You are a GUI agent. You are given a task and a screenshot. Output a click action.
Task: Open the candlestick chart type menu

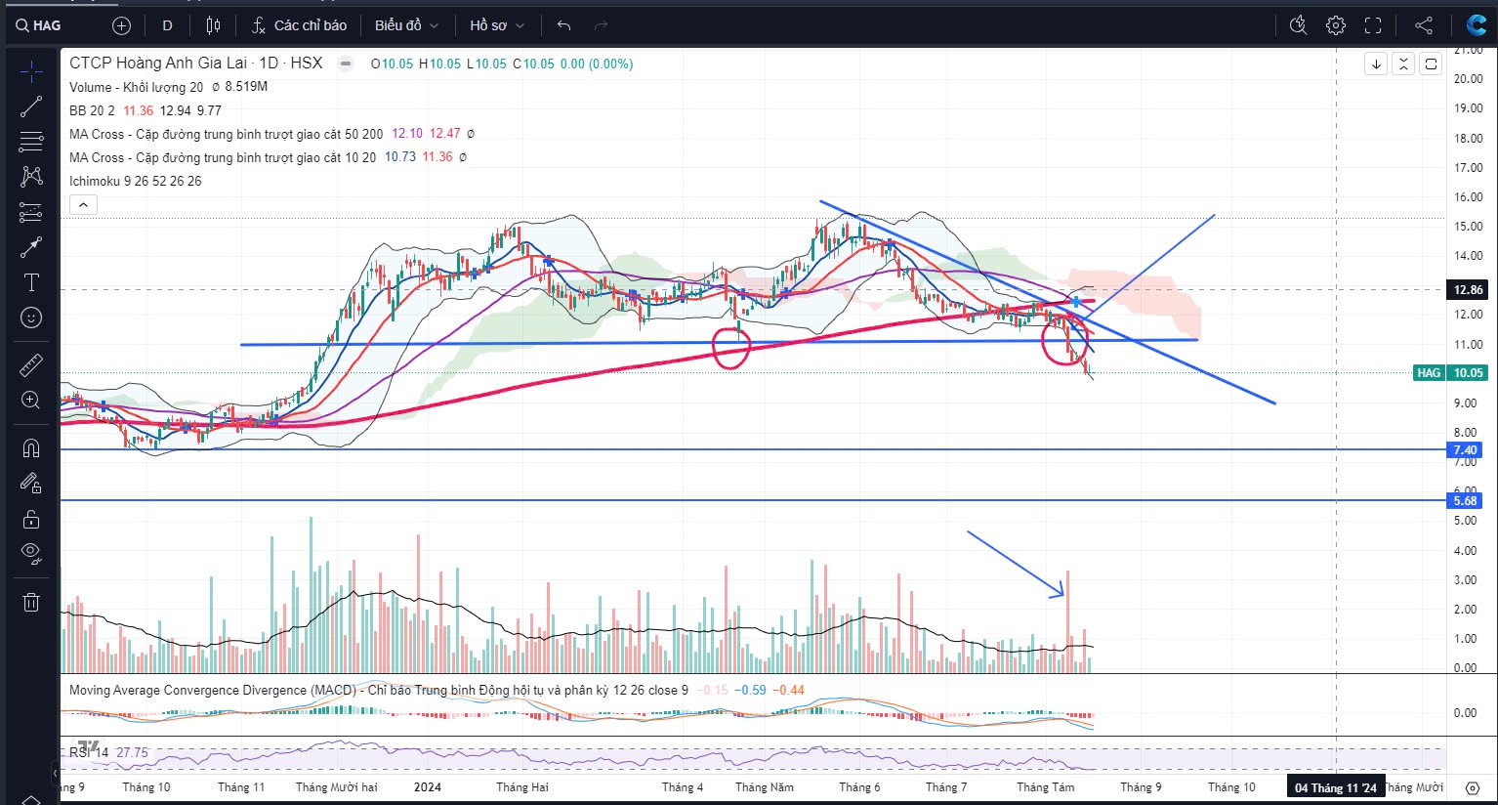click(x=213, y=25)
